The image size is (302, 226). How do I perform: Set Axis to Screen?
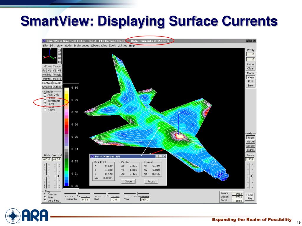tap(251, 146)
